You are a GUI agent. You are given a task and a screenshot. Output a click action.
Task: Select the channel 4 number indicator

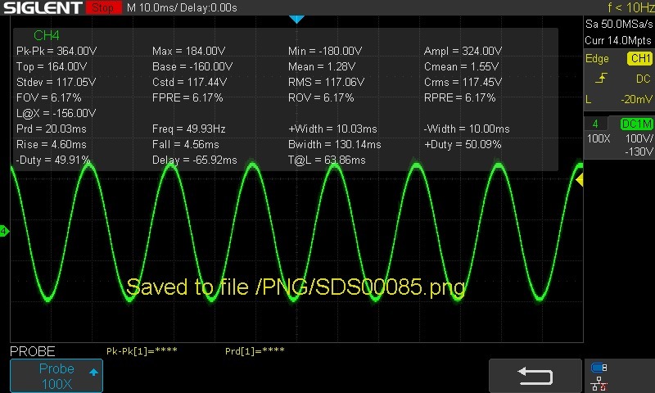[x=595, y=124]
